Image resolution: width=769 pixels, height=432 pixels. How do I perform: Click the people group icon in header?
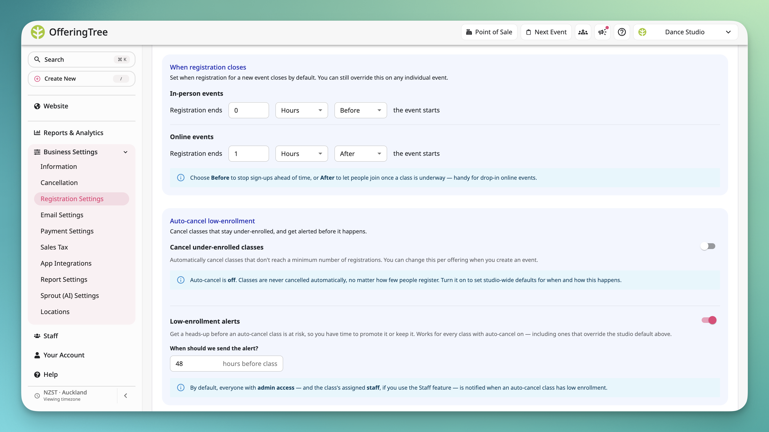583,32
